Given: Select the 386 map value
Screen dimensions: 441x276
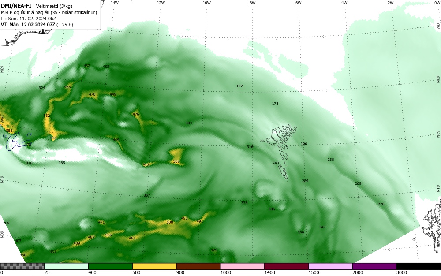Looking at the screenshot, I should coord(271,209).
